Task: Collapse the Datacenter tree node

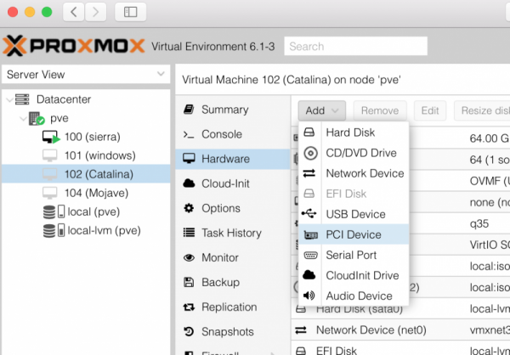Action: 9,99
